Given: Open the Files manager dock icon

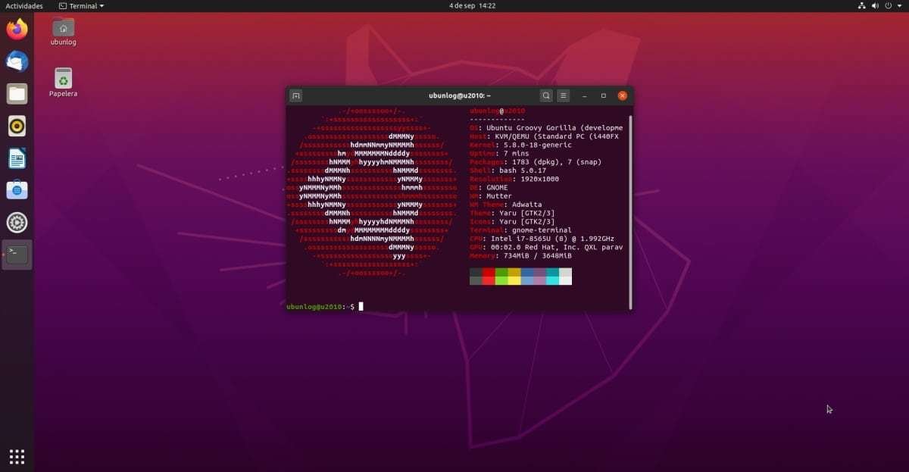Looking at the screenshot, I should click(17, 94).
